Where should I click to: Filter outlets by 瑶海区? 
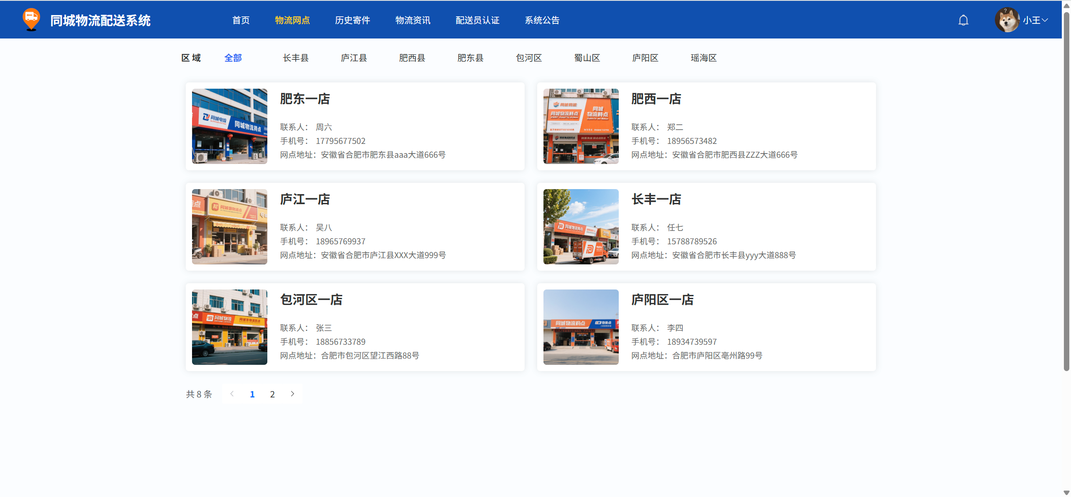(703, 58)
